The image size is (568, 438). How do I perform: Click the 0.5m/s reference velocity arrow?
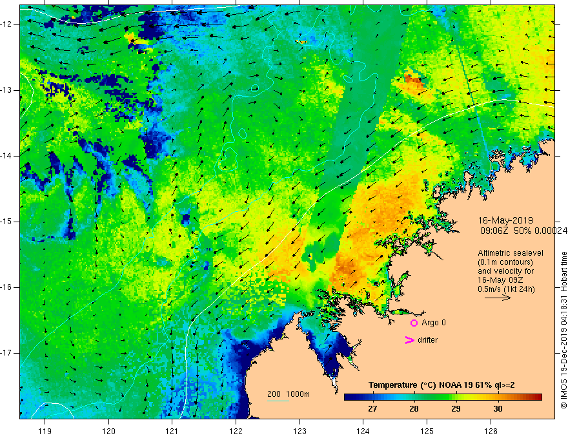pyautogui.click(x=498, y=298)
